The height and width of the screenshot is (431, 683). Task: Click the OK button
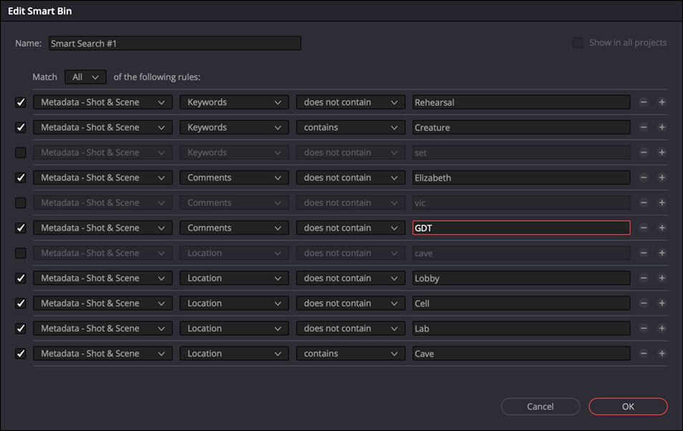(x=628, y=407)
